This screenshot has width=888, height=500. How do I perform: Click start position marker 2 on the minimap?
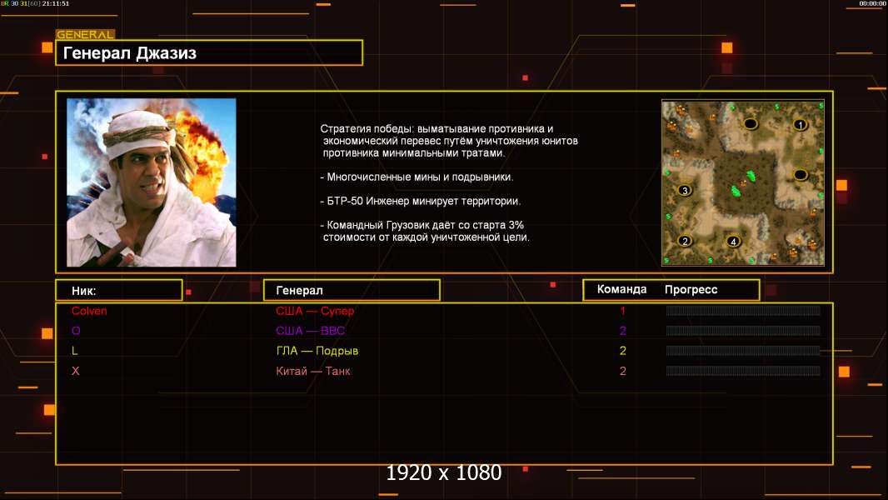[x=685, y=241]
